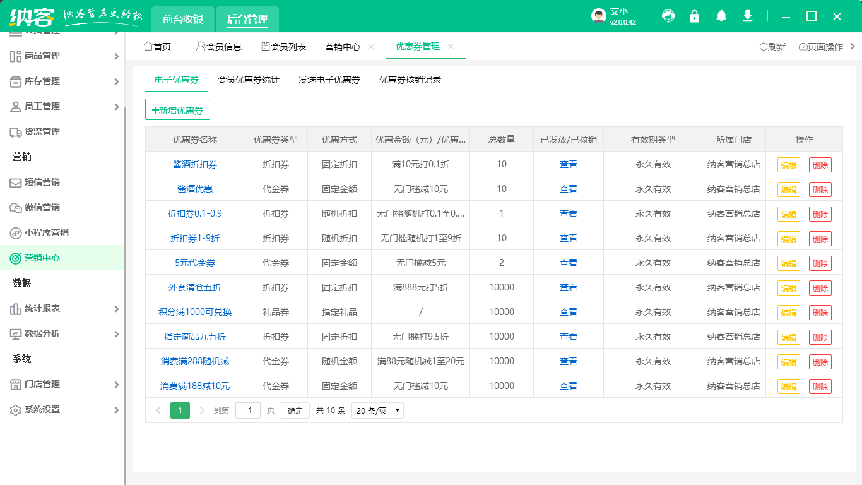Open the 20 条/页 page size dropdown
The width and height of the screenshot is (862, 485).
click(x=377, y=410)
